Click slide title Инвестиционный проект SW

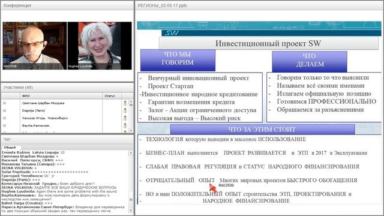coord(268,43)
